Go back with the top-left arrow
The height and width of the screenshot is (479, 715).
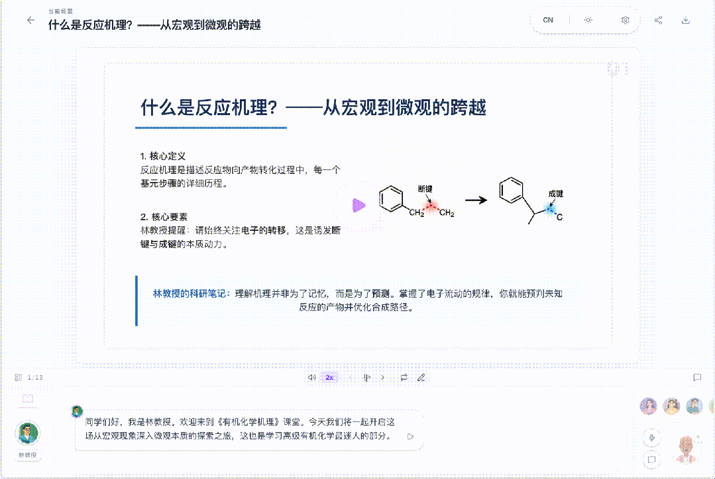point(30,20)
